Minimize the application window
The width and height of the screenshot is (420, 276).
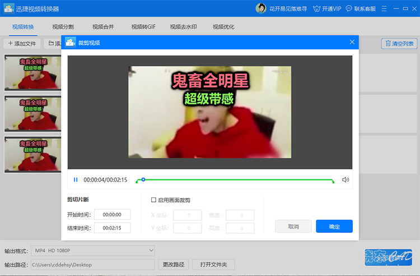[x=396, y=9]
